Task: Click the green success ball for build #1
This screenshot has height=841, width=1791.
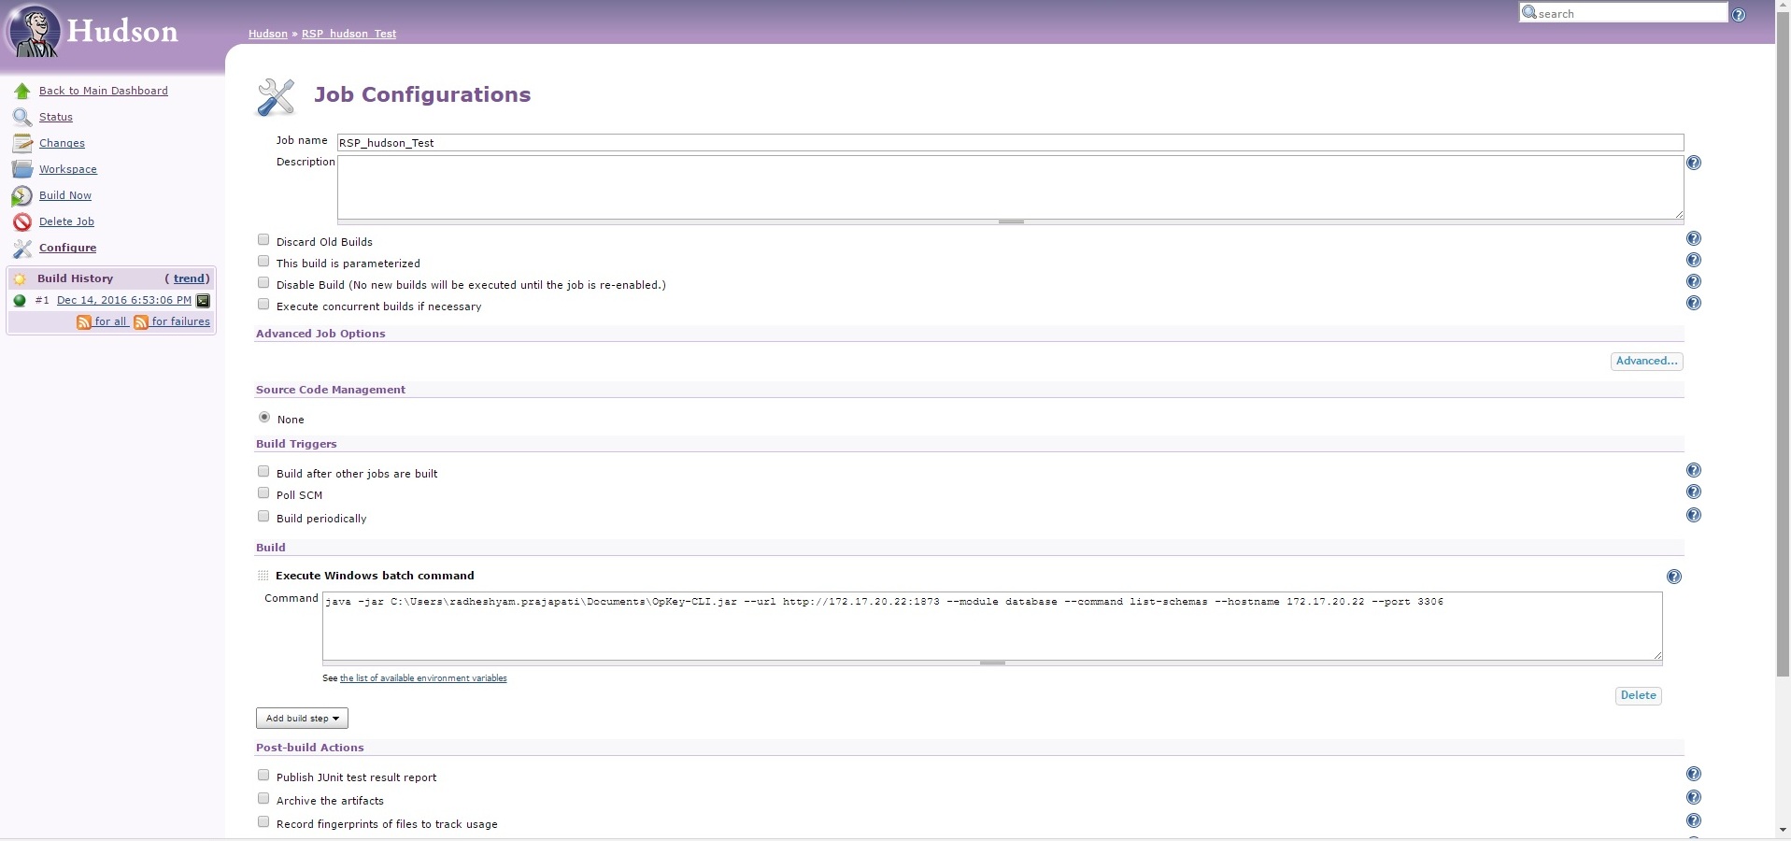Action: (20, 301)
